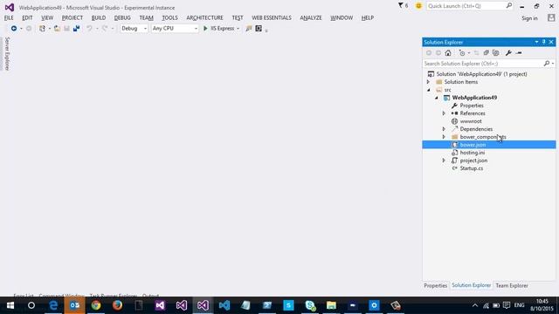
Task: Click the Navigate Backward dropdown arrow
Action: 21,29
